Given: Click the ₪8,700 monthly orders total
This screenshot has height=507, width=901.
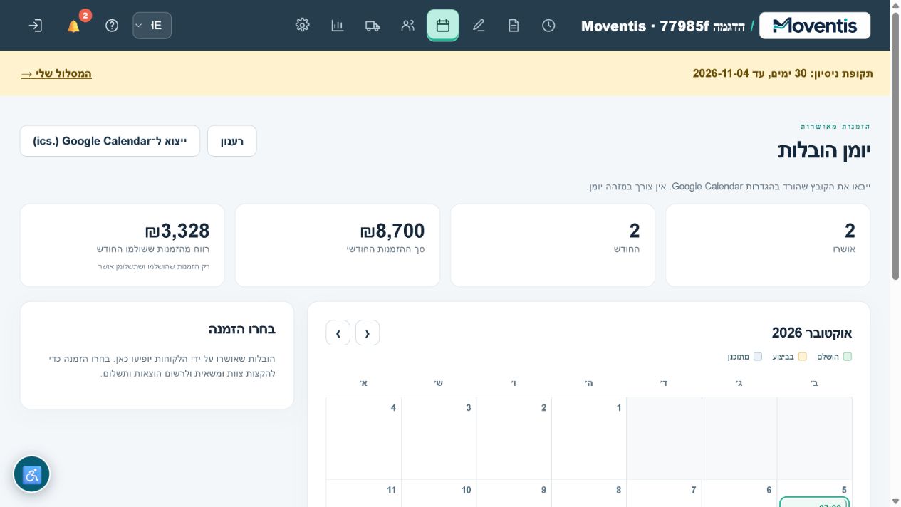Looking at the screenshot, I should click(x=392, y=231).
